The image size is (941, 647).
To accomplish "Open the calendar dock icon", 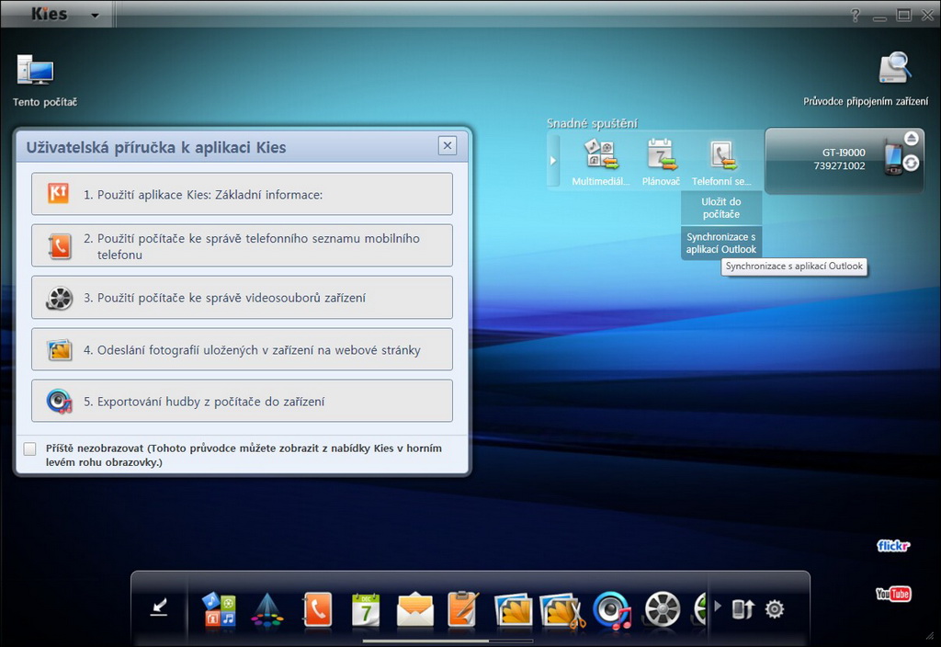I will pos(366,610).
